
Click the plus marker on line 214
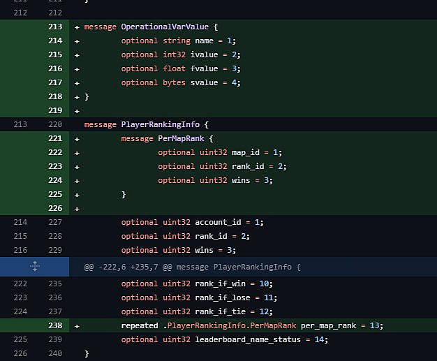pyautogui.click(x=77, y=40)
